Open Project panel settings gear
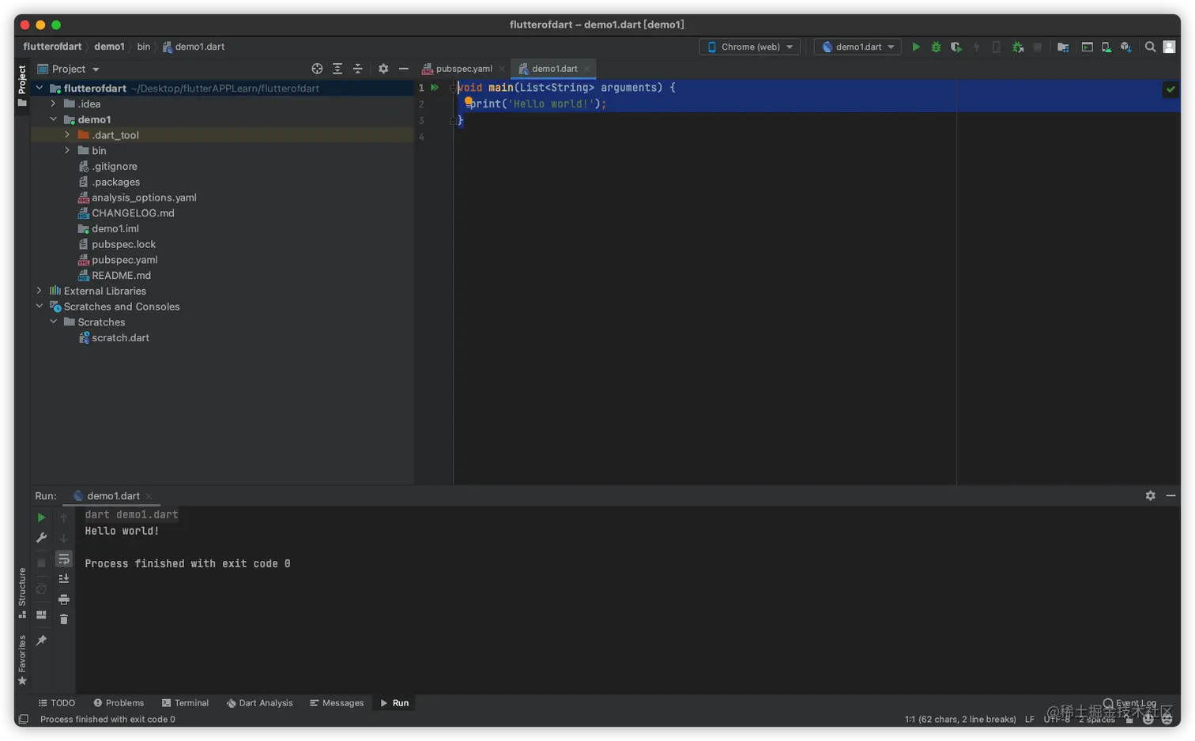Viewport: 1195px width, 741px height. click(383, 69)
